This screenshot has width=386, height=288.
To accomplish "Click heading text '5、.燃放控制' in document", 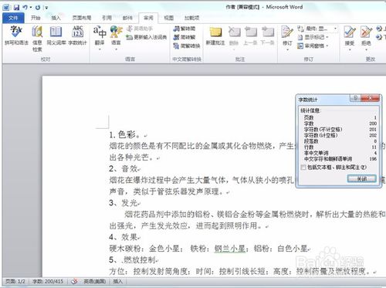I will pos(132,259).
